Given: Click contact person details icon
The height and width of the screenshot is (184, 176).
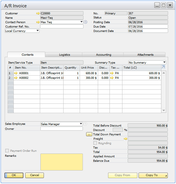Looking at the screenshot, I should (86, 22).
